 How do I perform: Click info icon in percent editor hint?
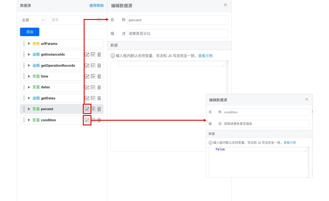pyautogui.click(x=113, y=56)
